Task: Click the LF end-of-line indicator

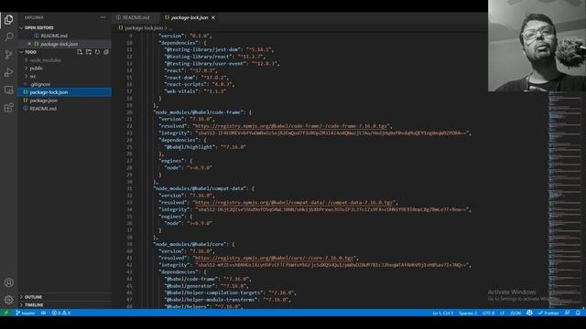Action: 502,313
